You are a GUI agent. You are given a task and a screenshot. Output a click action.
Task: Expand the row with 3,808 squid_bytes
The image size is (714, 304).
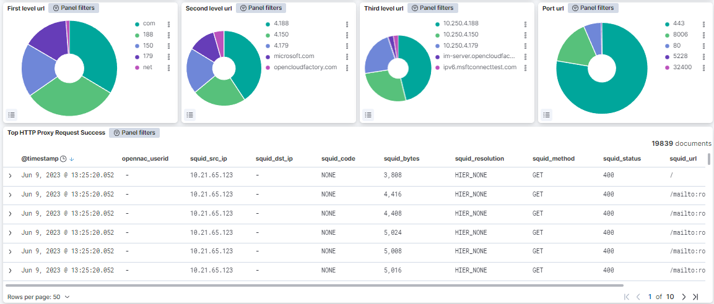coord(10,175)
